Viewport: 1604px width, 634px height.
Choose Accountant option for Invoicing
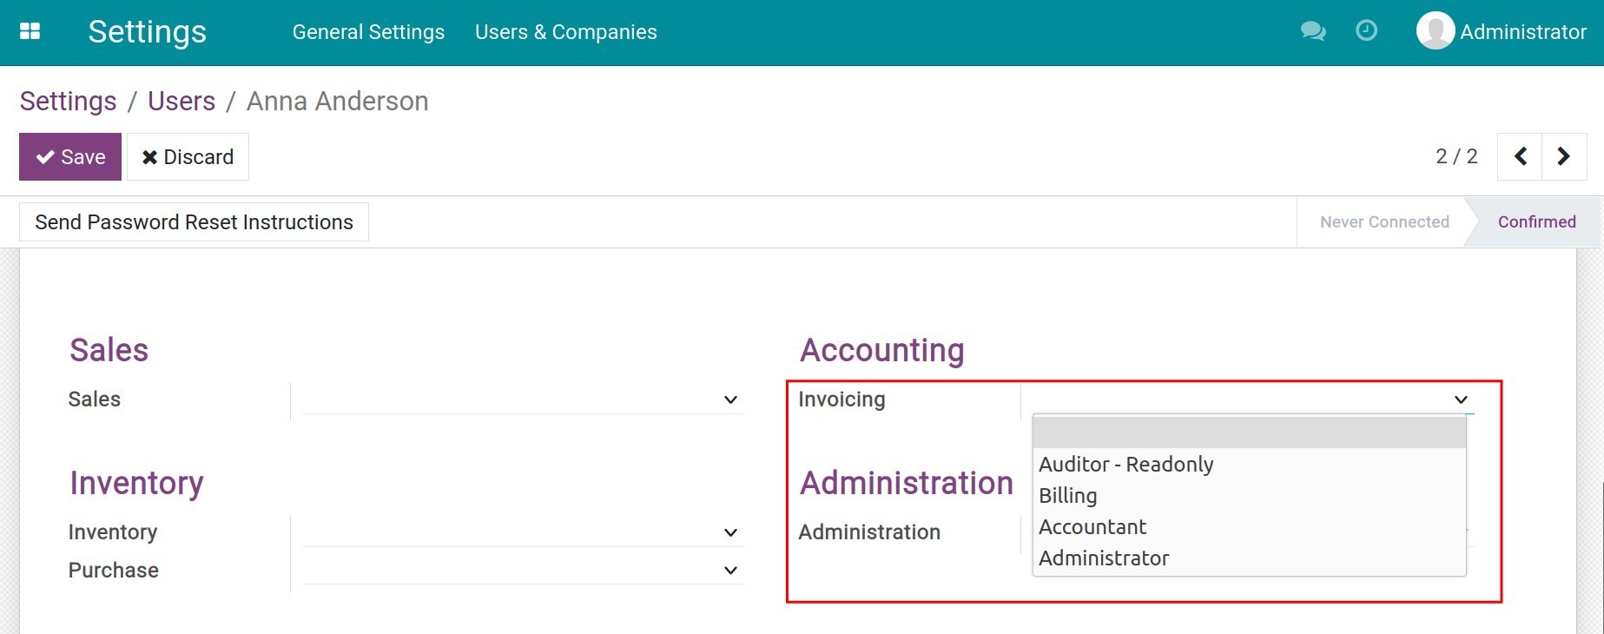1250,527
